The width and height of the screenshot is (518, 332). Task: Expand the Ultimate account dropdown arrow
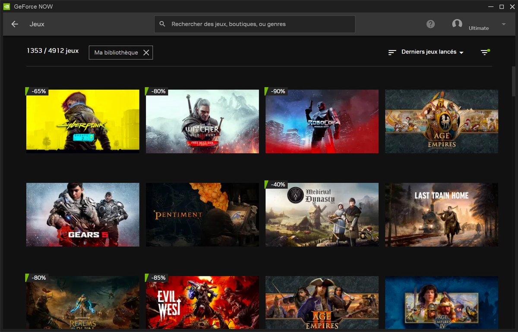coord(503,24)
